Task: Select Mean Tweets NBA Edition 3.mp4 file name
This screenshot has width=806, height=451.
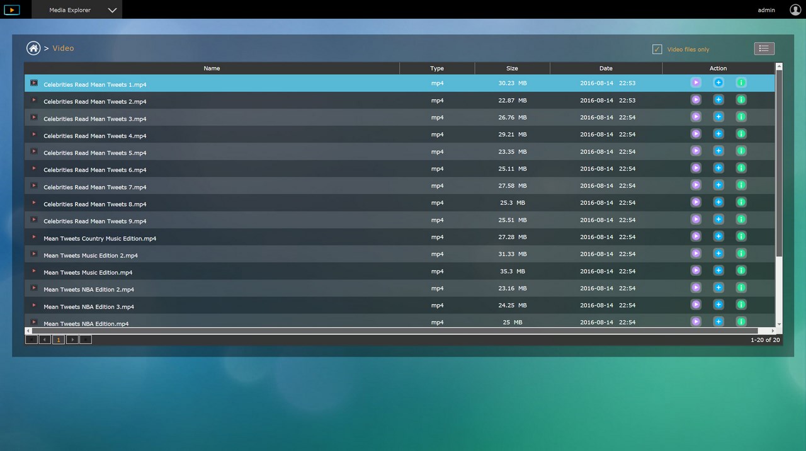Action: point(89,306)
